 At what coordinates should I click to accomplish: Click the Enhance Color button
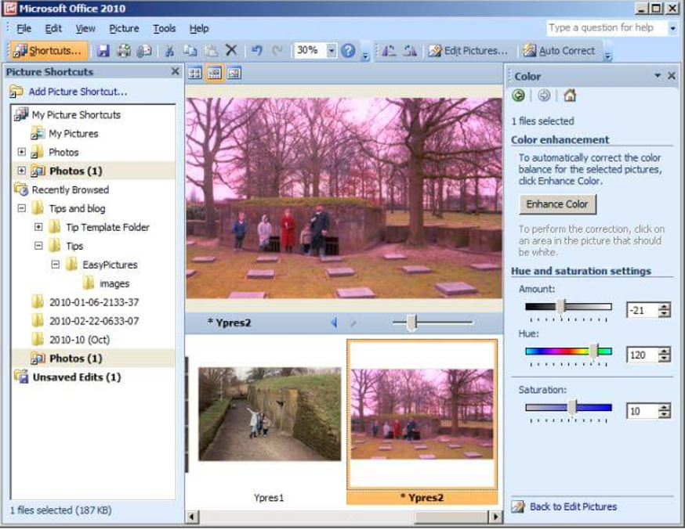tap(557, 204)
